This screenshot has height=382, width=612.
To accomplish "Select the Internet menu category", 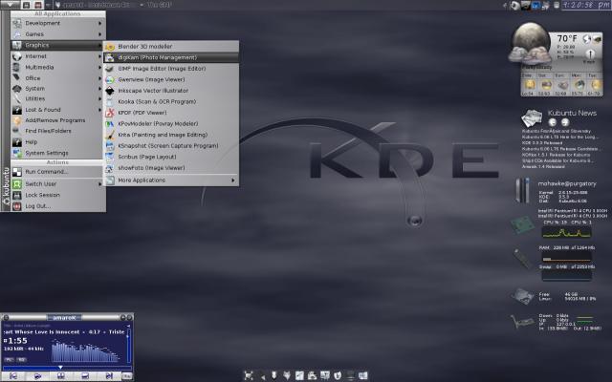I will coord(57,56).
